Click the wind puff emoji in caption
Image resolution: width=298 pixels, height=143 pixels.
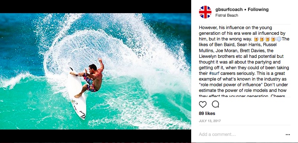(x=279, y=39)
